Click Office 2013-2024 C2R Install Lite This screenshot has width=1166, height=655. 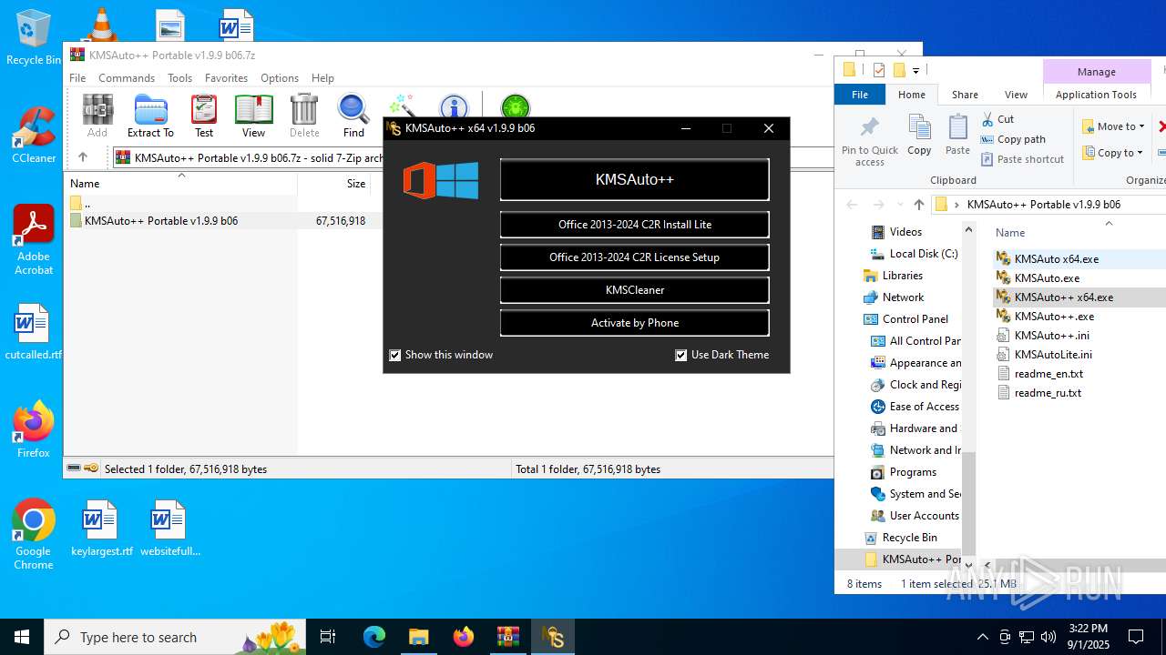point(634,225)
